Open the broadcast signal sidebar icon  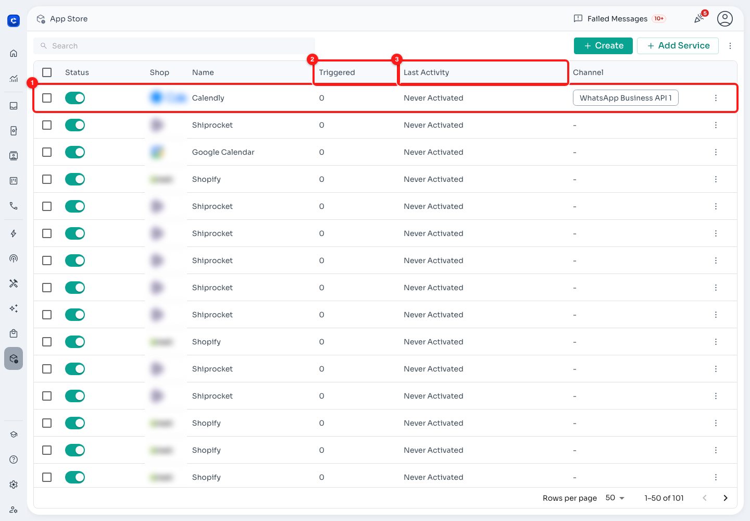click(14, 258)
